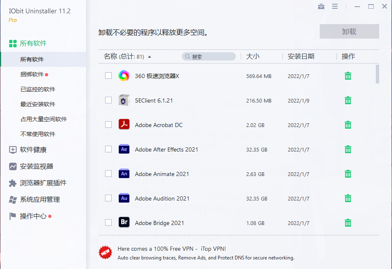The height and width of the screenshot is (269, 392).
Task: Click the uninstall trash icon for Adobe Acrobat DC
Action: [x=348, y=125]
